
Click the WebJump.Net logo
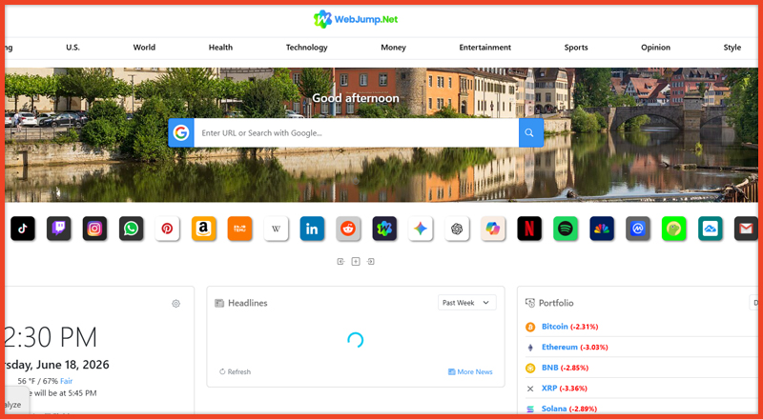[x=356, y=19]
